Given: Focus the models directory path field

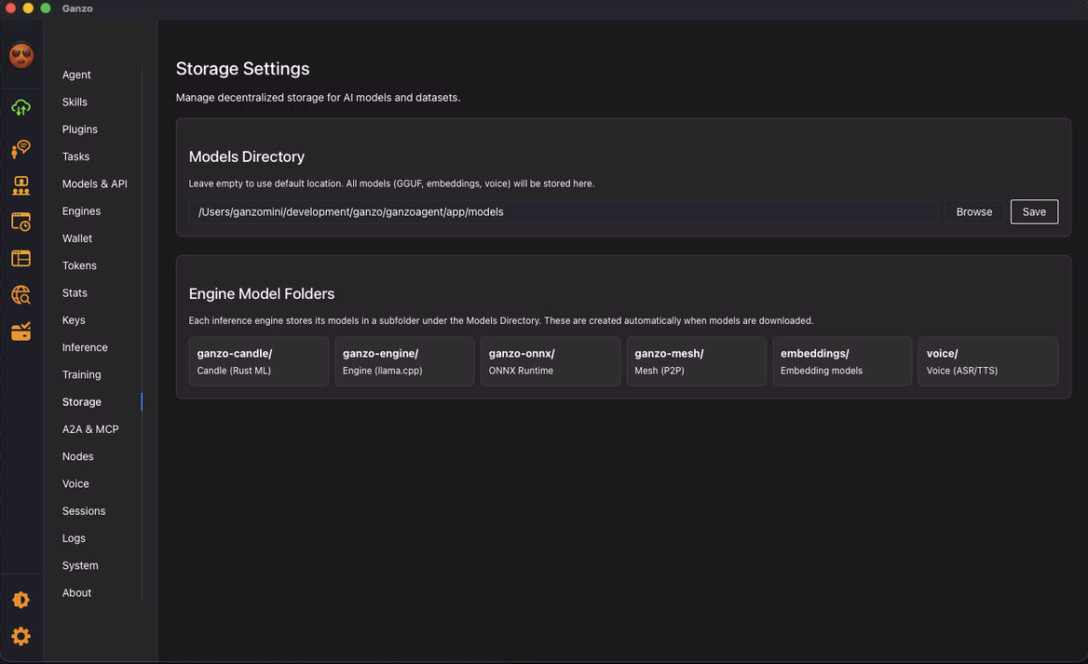Looking at the screenshot, I should pyautogui.click(x=564, y=212).
